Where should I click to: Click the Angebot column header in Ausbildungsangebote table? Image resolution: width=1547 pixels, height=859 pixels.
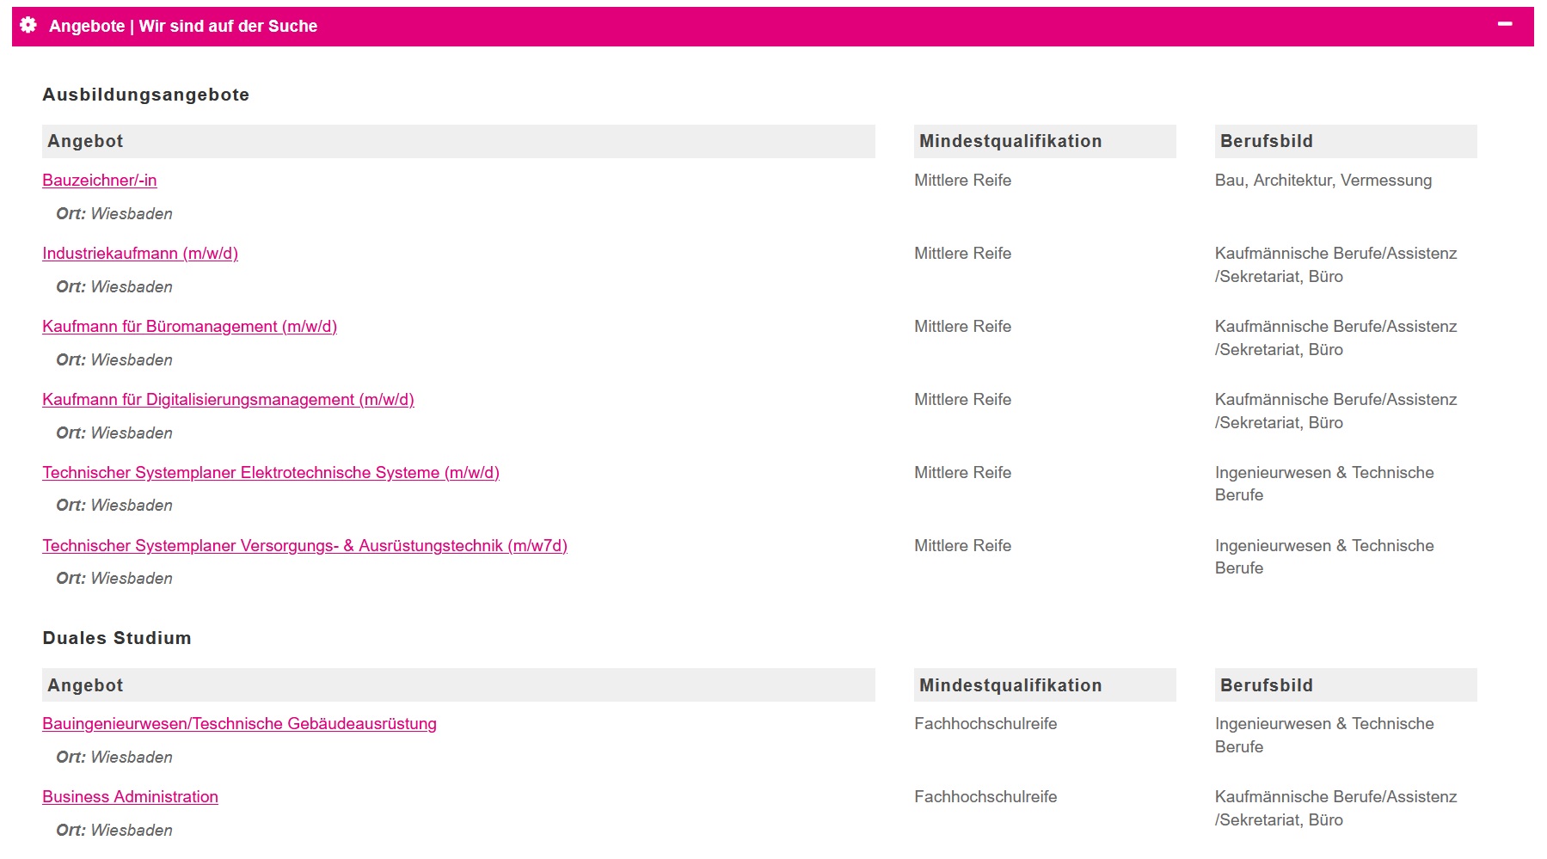pyautogui.click(x=86, y=140)
